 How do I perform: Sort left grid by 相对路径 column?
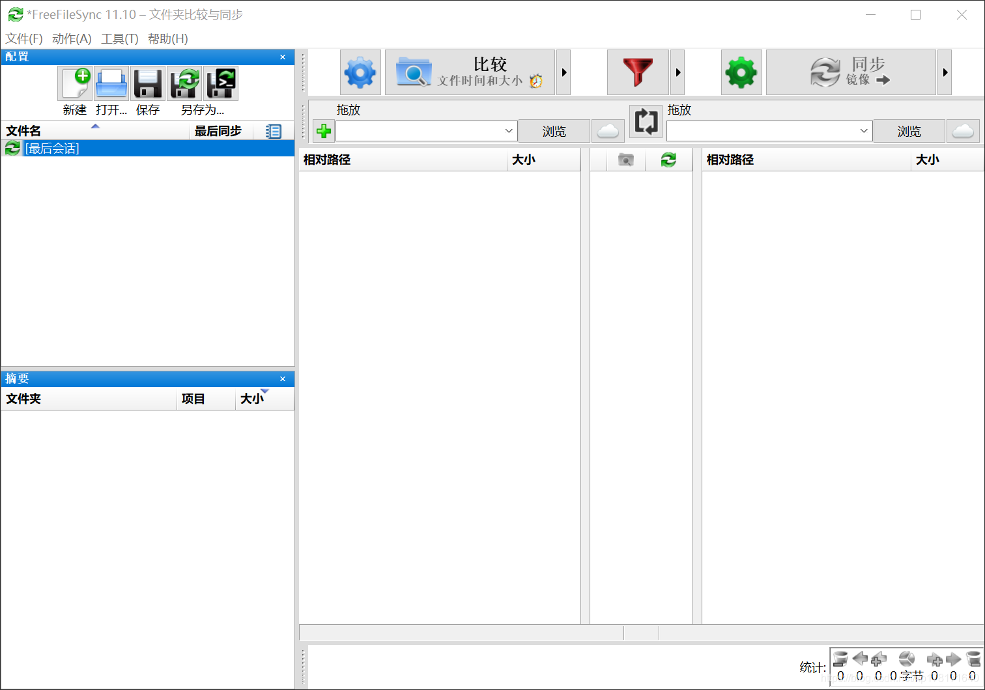403,160
